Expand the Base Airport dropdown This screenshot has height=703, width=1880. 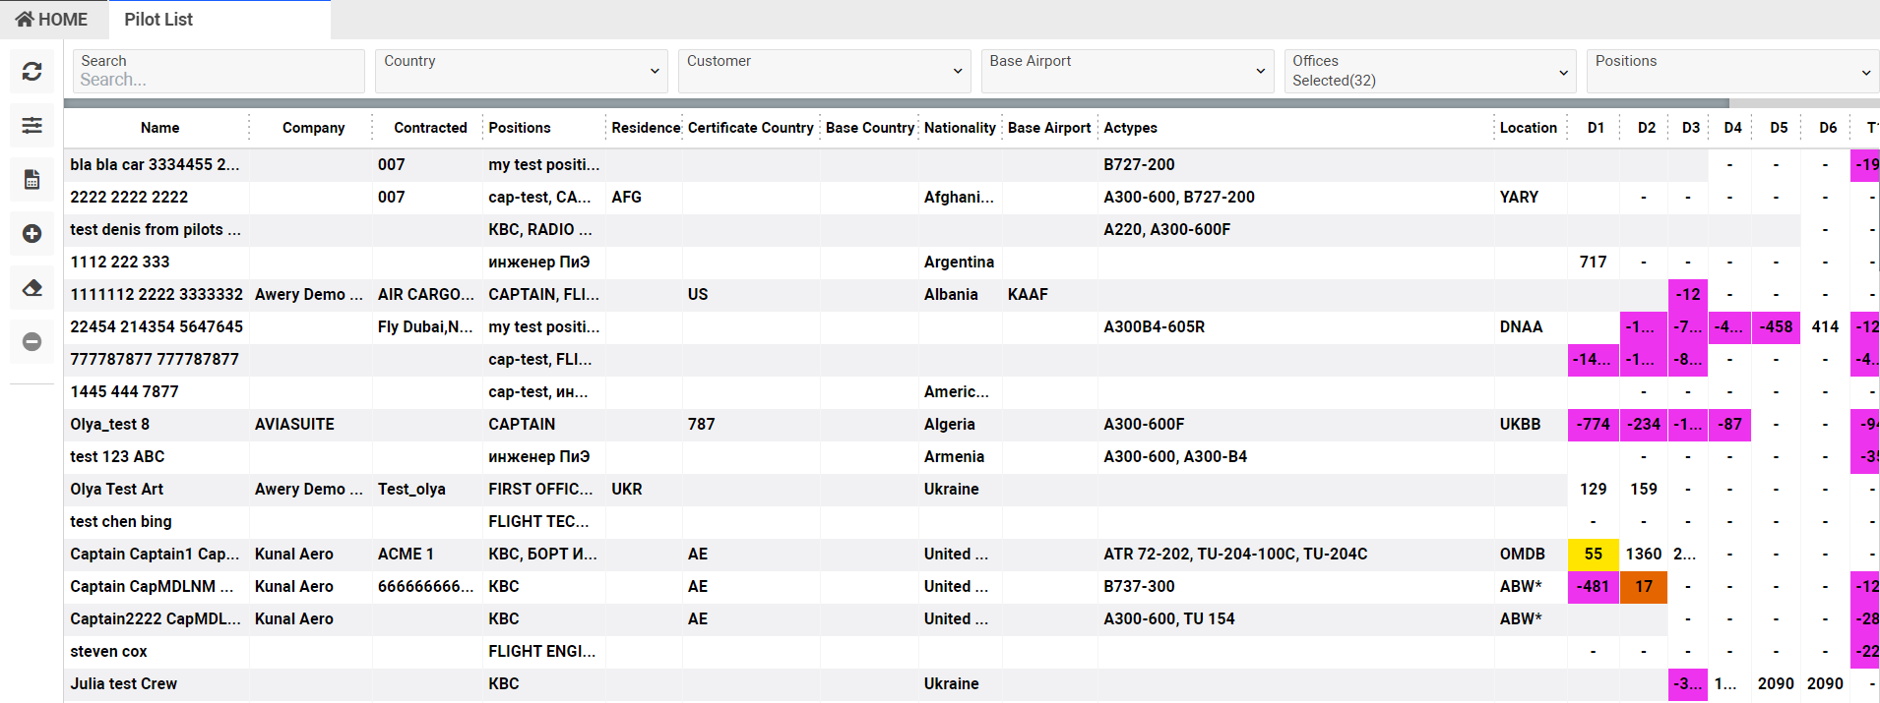[1127, 71]
